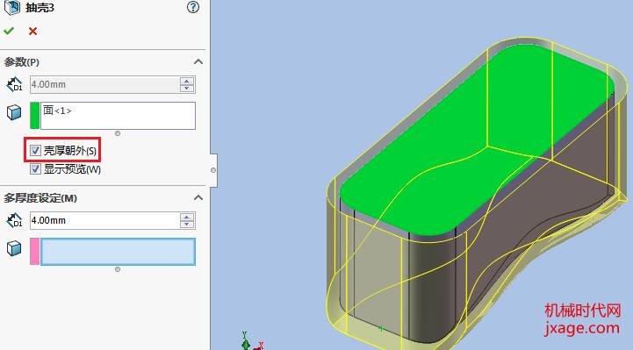Decrease the 参数 thickness value with down arrow
Screen dimensions: 633x350
pyautogui.click(x=186, y=89)
